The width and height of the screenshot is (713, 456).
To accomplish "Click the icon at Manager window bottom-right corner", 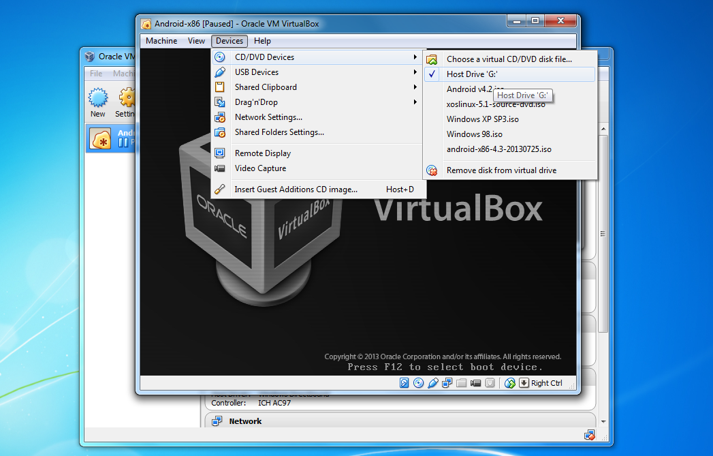I will (589, 435).
